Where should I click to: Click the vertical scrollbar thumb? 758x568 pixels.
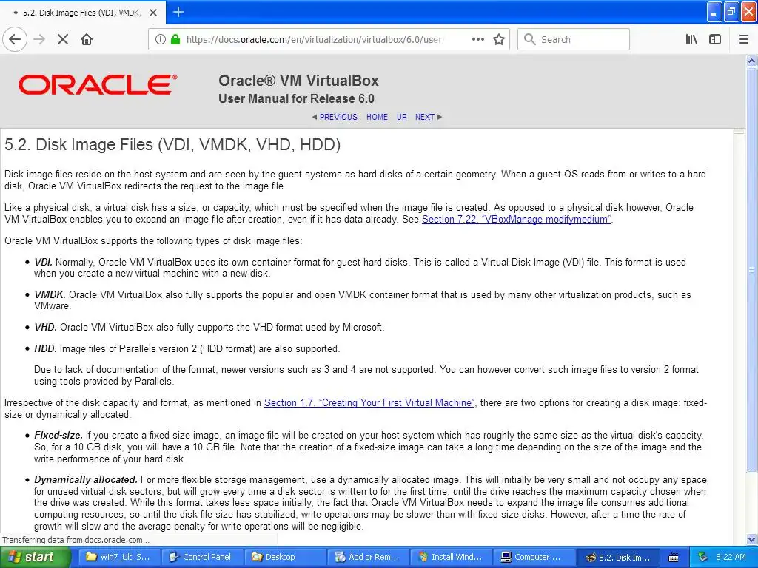click(752, 269)
